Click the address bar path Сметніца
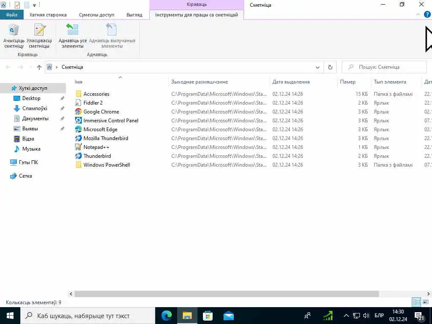 (72, 67)
